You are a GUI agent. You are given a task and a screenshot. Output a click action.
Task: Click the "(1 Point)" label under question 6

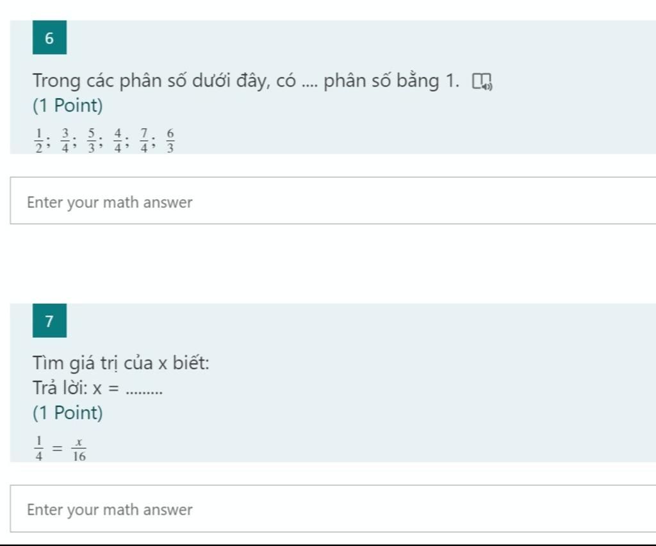pos(68,106)
